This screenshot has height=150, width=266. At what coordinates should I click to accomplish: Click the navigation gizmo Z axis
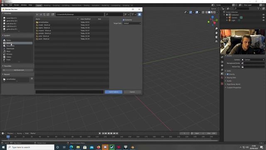pyautogui.click(x=212, y=17)
